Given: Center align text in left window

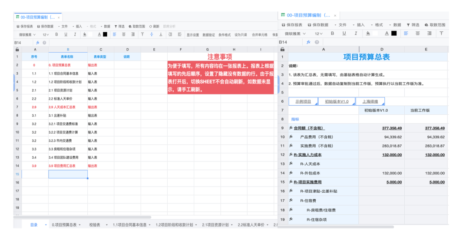Looking at the screenshot, I should coord(123,34).
